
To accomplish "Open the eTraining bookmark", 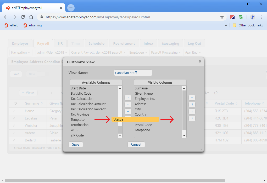I will (32, 25).
